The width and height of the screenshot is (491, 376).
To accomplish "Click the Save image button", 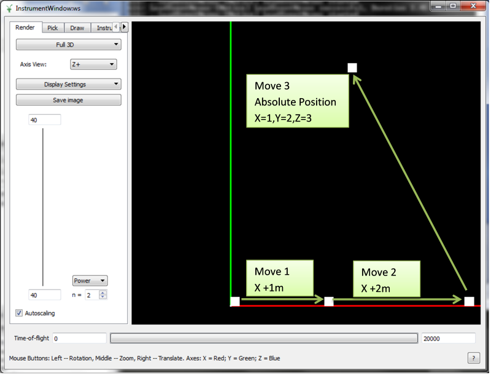I will point(68,100).
